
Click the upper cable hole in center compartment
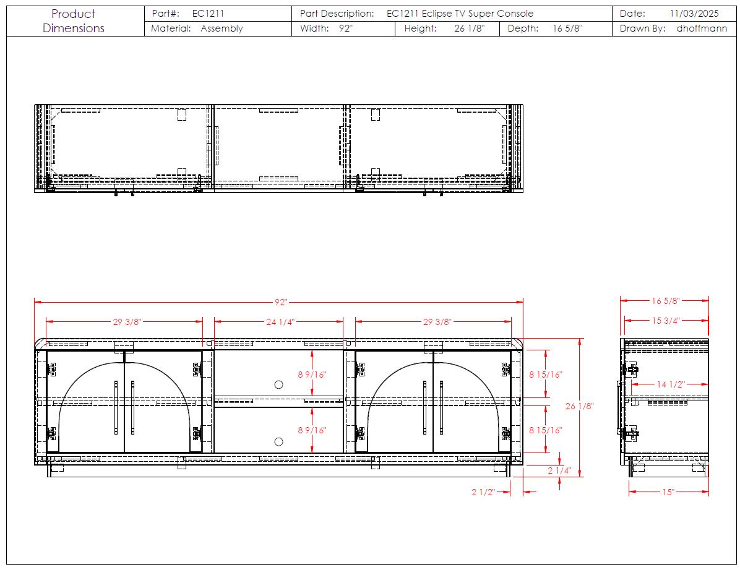tap(278, 384)
